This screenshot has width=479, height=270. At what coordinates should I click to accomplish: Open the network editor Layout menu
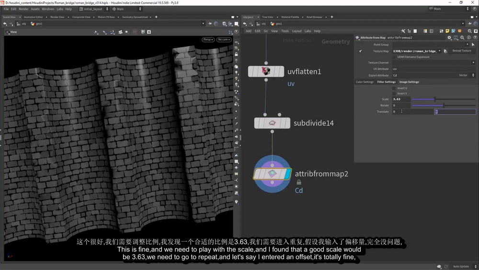297,31
